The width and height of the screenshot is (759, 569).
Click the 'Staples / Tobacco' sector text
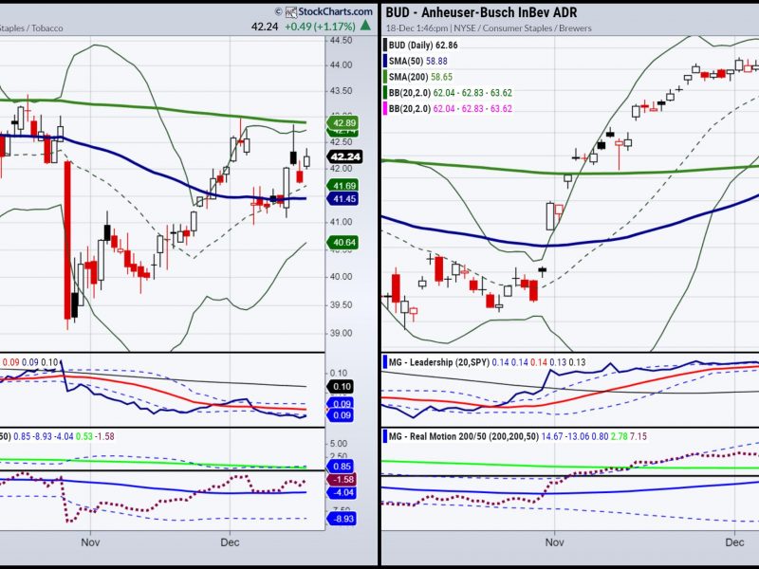(31, 28)
